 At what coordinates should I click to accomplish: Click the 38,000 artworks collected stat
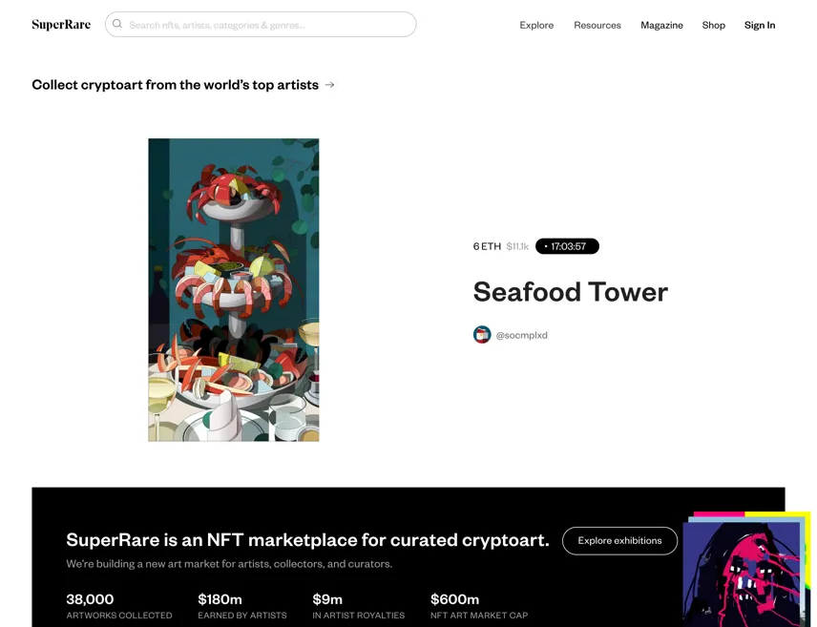click(x=118, y=606)
